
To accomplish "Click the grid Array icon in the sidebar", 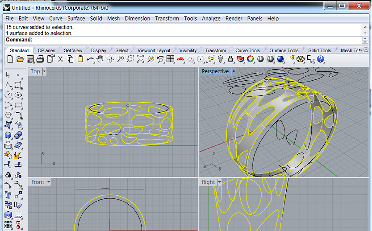I will (x=8, y=225).
